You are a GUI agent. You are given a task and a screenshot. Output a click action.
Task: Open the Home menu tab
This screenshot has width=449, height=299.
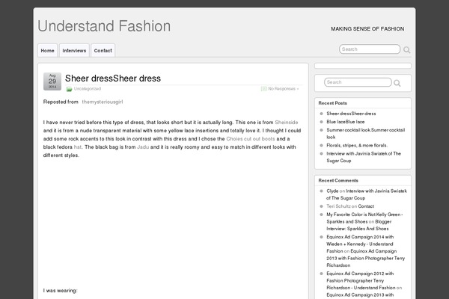[x=48, y=50]
